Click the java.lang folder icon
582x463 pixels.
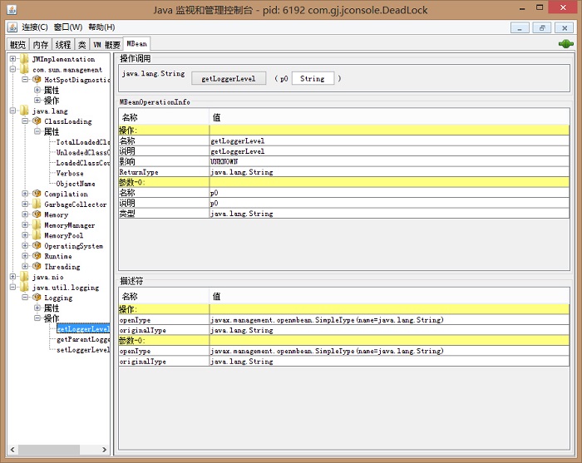coord(24,111)
